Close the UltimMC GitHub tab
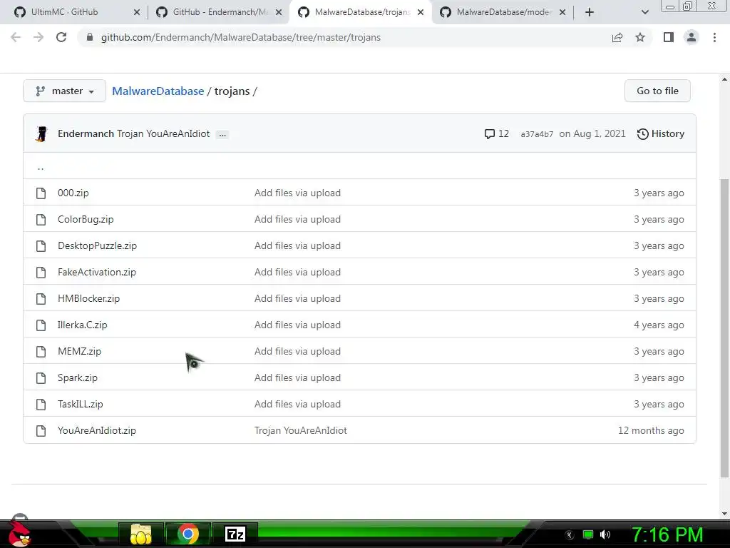730x548 pixels. pos(136,12)
